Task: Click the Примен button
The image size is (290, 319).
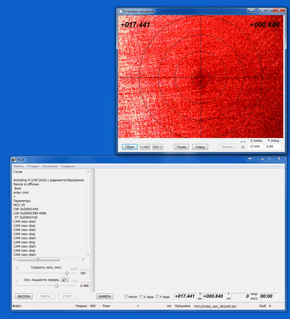Action: (x=227, y=147)
